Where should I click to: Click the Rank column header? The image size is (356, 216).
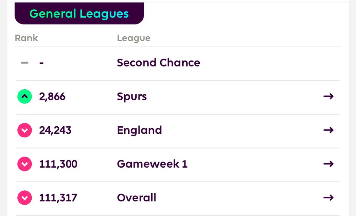pos(26,38)
